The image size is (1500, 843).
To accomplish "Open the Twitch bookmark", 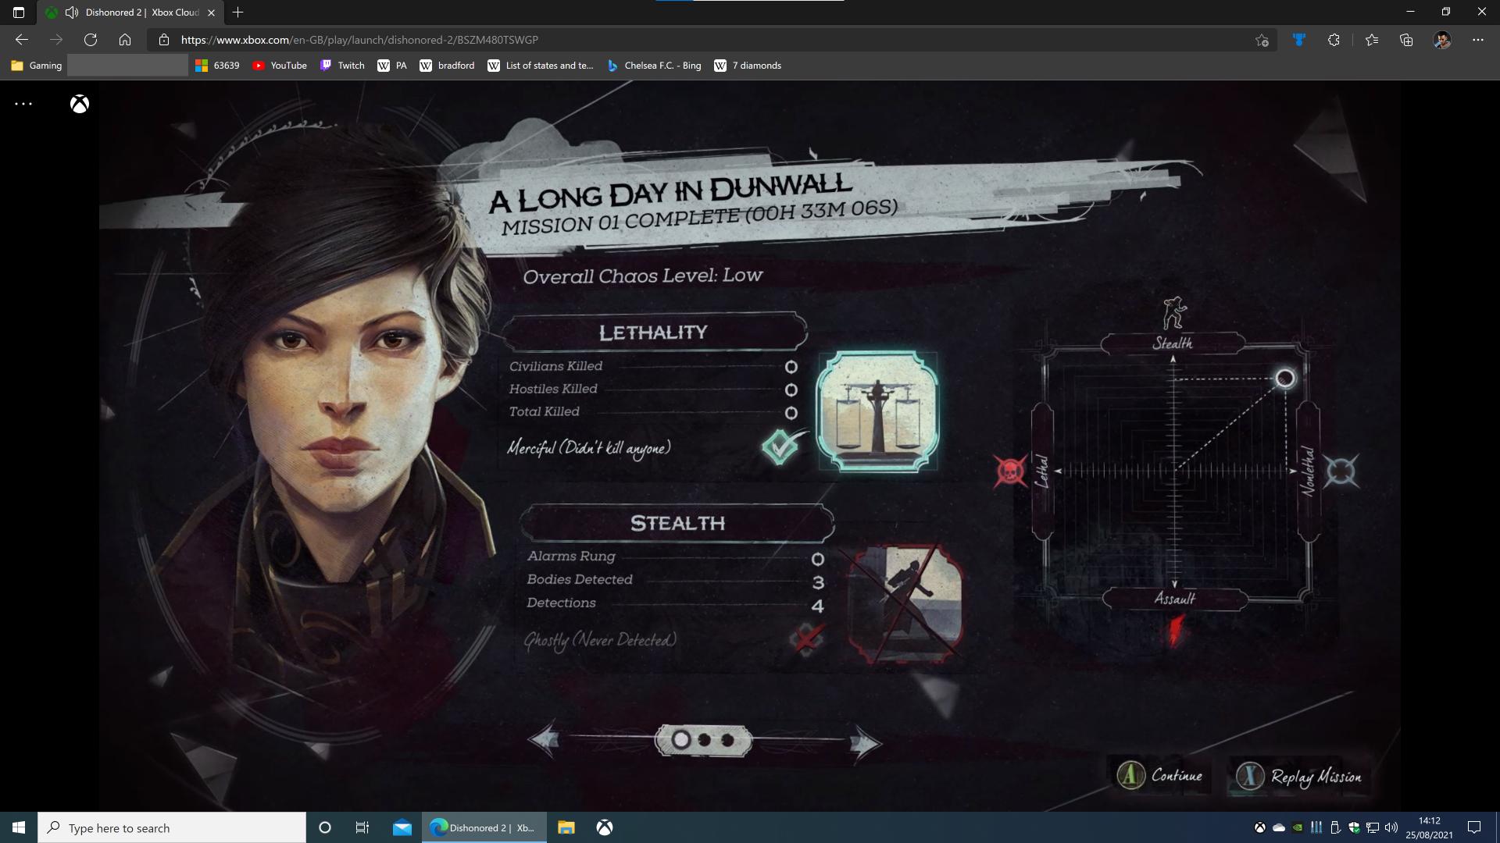I will point(342,66).
